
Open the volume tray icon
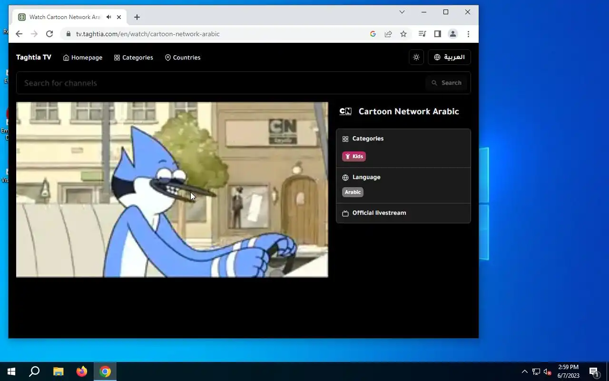[x=547, y=371]
